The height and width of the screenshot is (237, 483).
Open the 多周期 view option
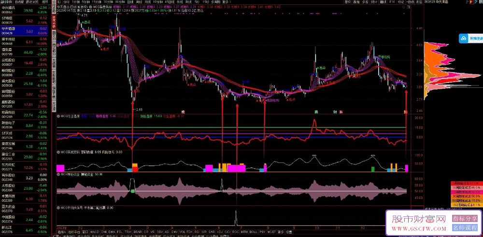215,2
